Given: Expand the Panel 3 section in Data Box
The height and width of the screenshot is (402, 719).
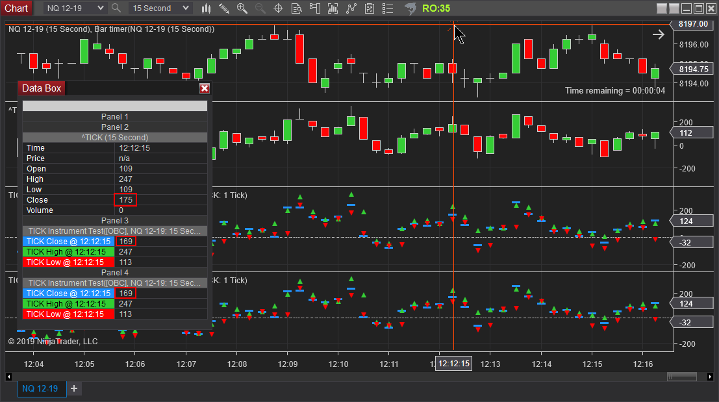Looking at the screenshot, I should 114,220.
